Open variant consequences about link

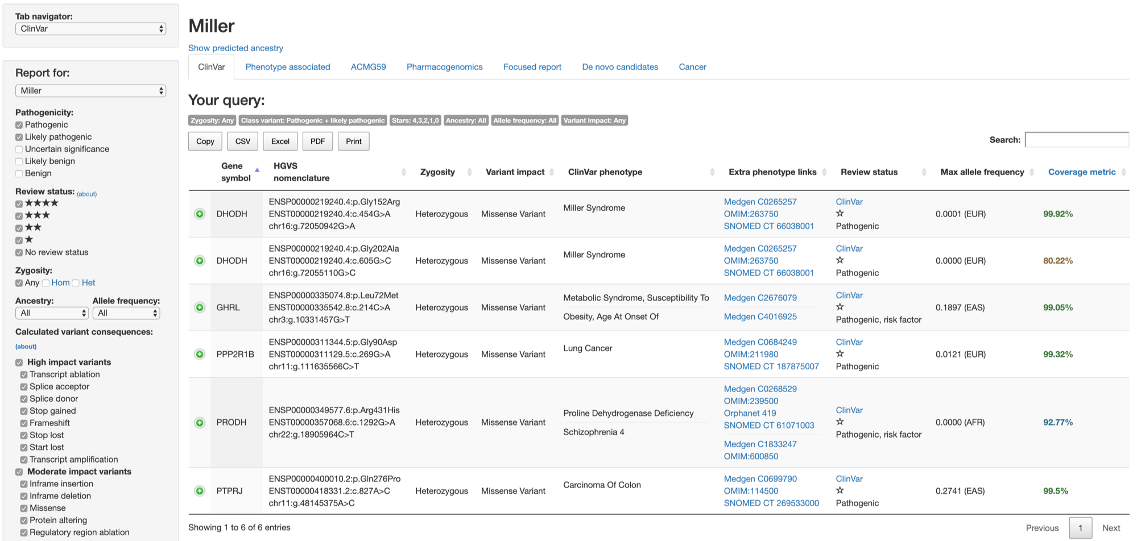pos(26,346)
